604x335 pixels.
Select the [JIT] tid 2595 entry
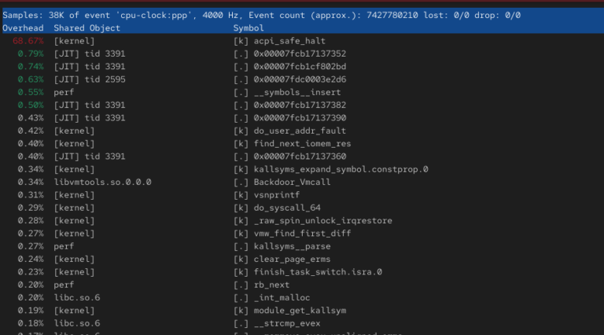click(x=89, y=79)
